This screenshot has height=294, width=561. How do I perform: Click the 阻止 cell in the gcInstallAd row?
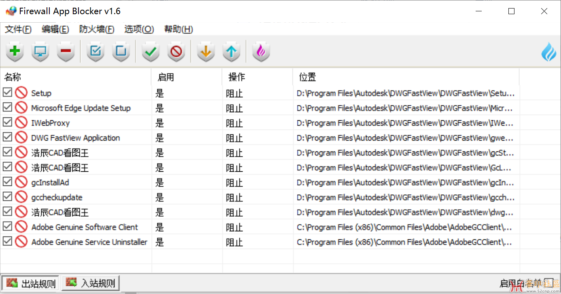(235, 183)
